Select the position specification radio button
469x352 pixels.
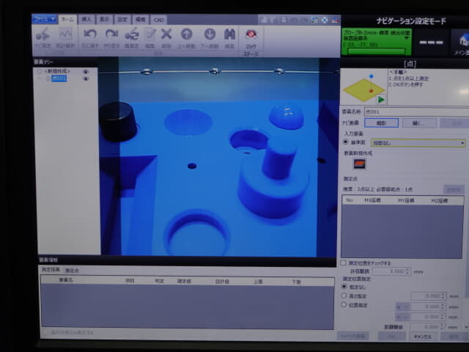(344, 305)
